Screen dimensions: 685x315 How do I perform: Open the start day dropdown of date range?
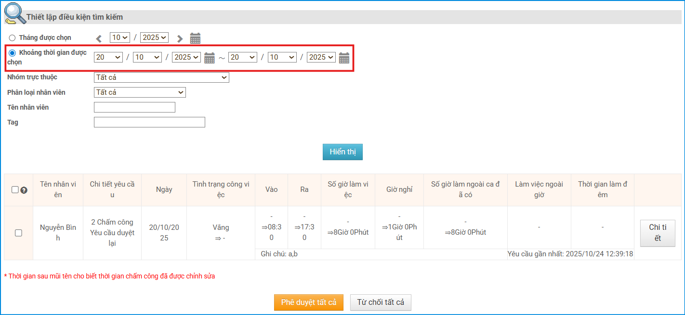(108, 57)
